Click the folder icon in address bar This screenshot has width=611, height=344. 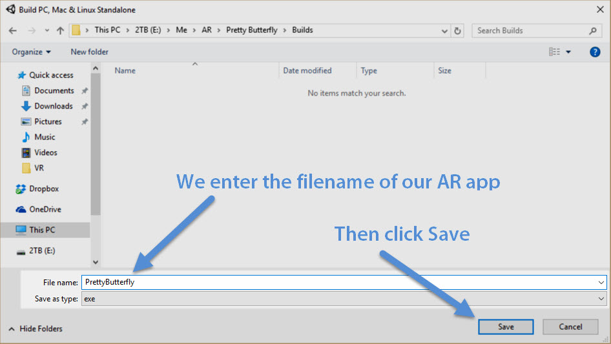(x=76, y=30)
